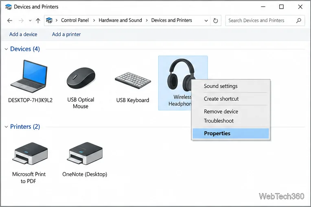Click the Back navigation arrow

point(10,20)
